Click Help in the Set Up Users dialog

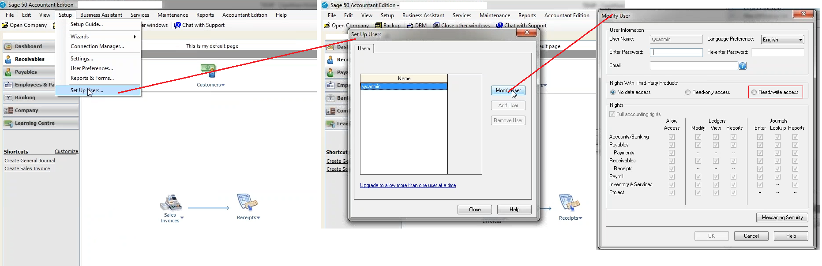(x=514, y=210)
